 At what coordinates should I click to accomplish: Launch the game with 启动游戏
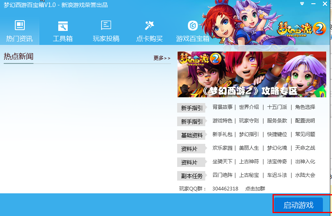(299, 205)
